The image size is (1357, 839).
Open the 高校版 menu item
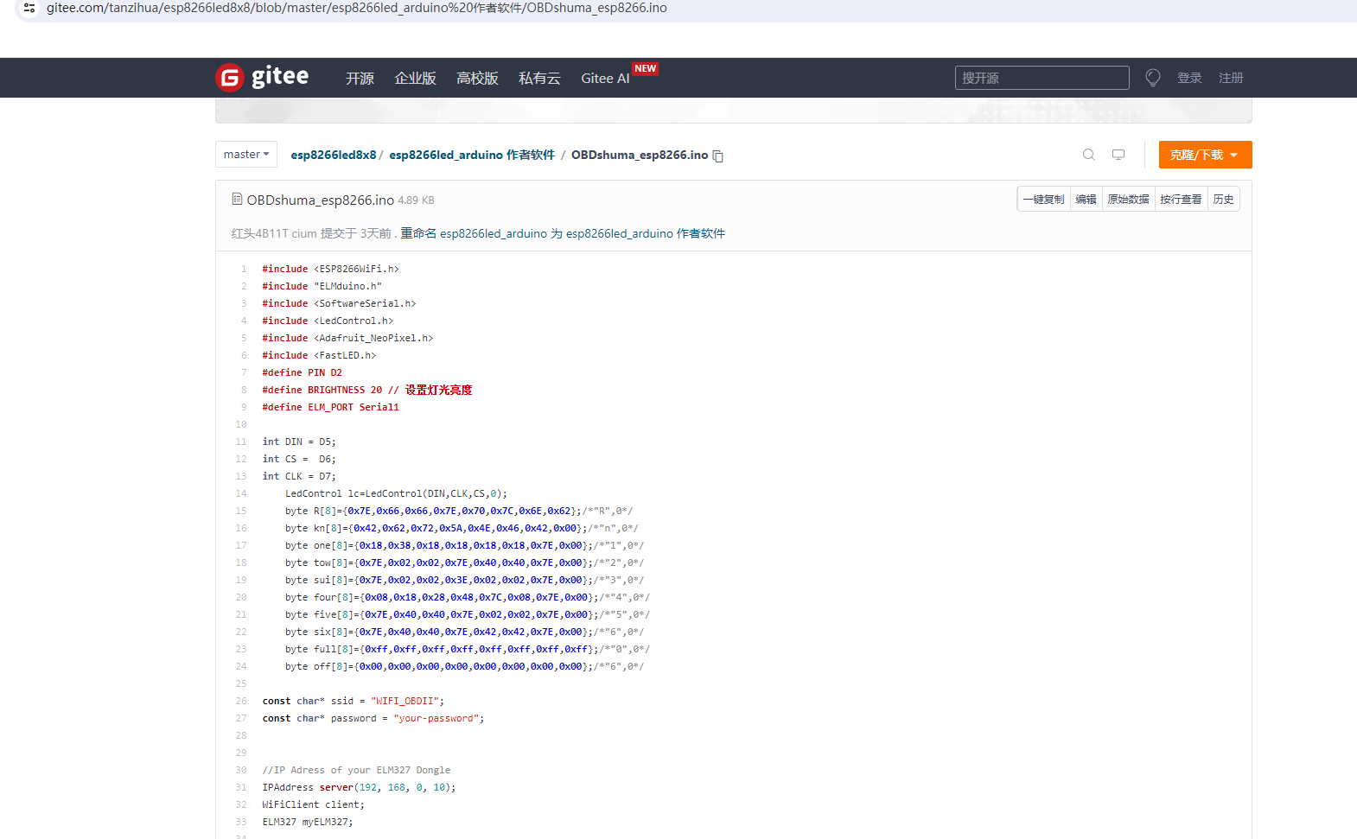[x=477, y=79]
